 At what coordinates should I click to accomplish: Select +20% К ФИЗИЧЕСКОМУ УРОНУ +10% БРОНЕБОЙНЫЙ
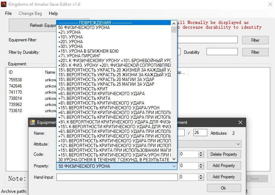pos(114,61)
